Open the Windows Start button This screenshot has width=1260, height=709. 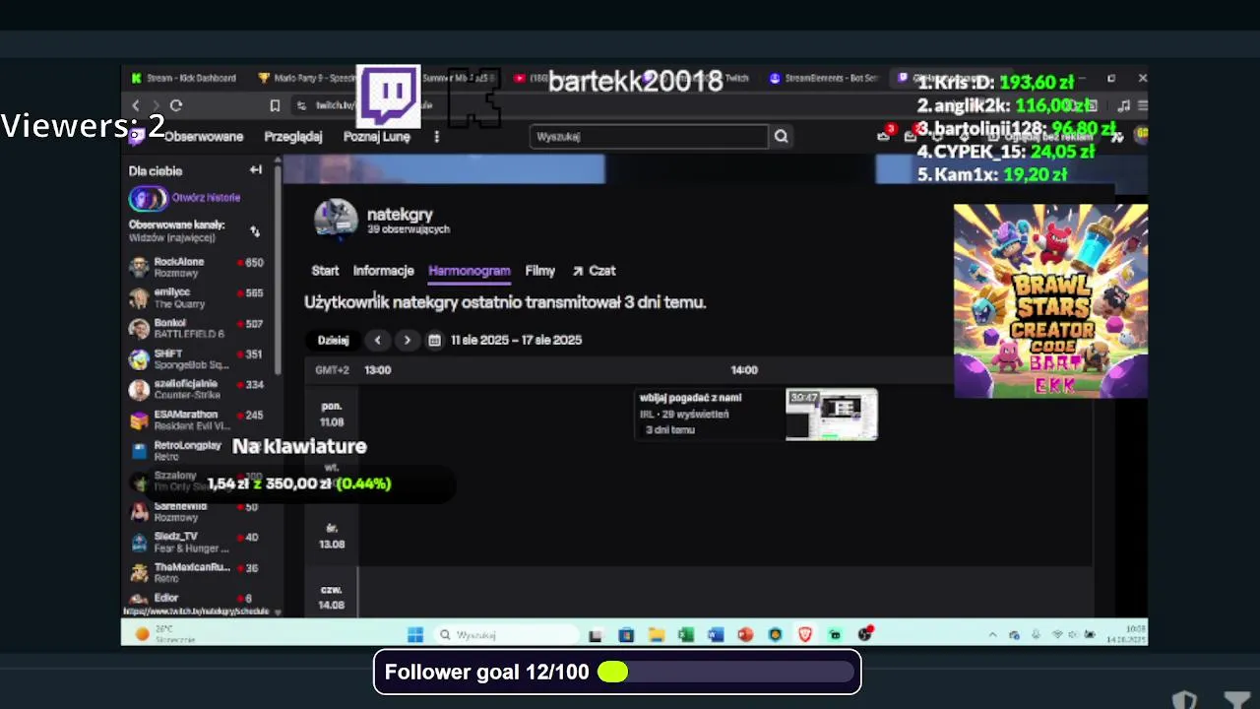coord(415,635)
